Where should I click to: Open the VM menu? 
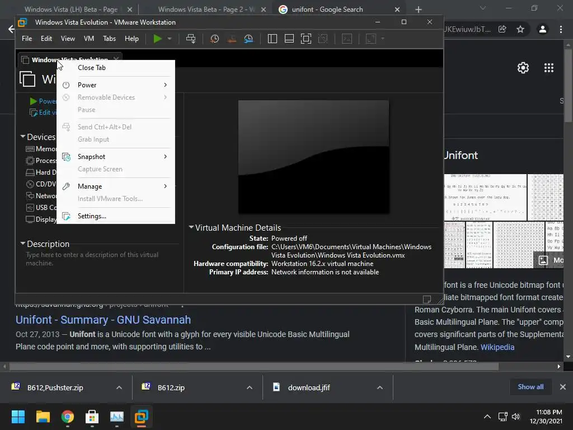pos(89,39)
